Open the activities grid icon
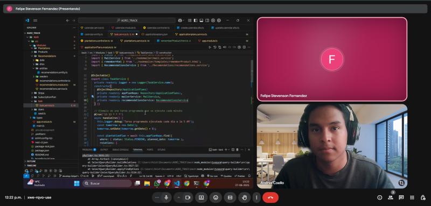Image resolution: width=431 pixels, height=206 pixels. coord(412,197)
